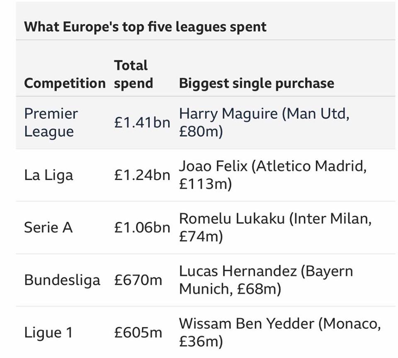This screenshot has width=398, height=358.
Task: Click the League text under Premier
Action: [x=49, y=132]
